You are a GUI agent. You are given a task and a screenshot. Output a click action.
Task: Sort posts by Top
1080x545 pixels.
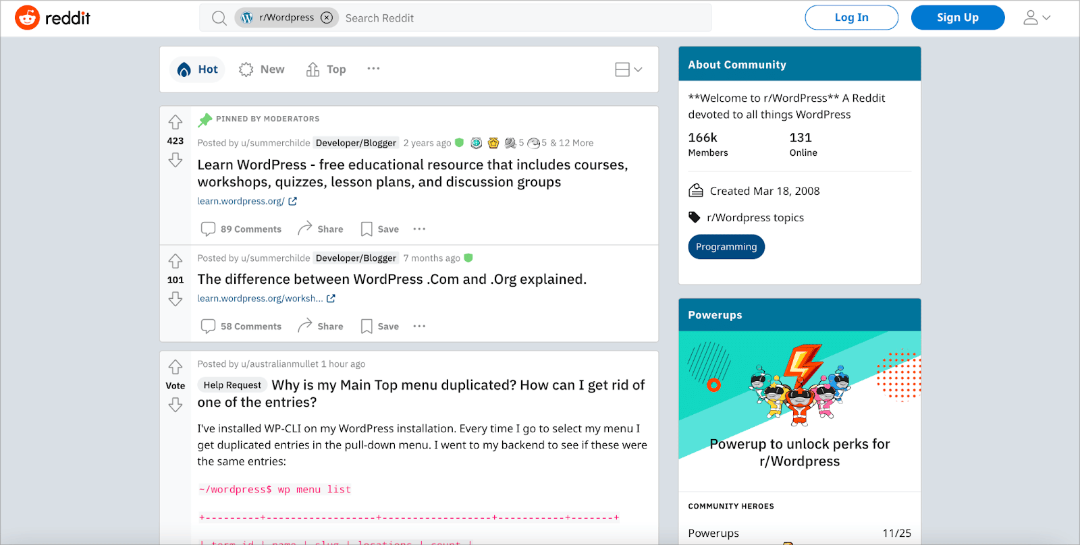click(x=326, y=69)
